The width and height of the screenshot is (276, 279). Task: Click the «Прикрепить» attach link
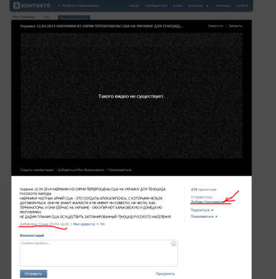tap(165, 274)
